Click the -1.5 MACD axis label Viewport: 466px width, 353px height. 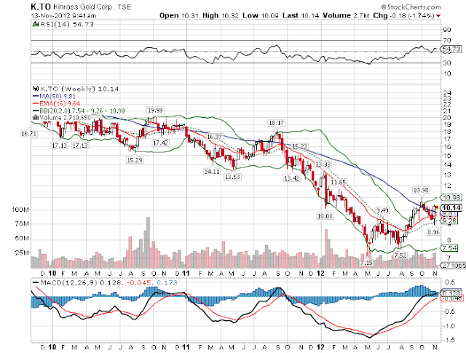[x=450, y=340]
